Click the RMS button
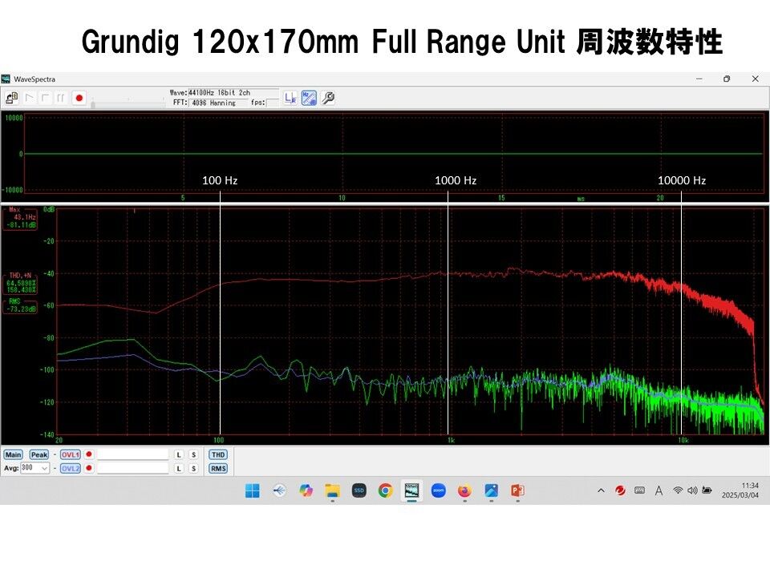Viewport: 770px width, 577px height. [219, 468]
